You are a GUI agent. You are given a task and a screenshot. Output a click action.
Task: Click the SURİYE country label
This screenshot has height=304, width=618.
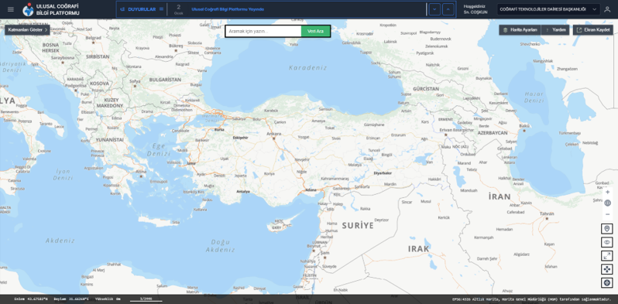tap(358, 226)
